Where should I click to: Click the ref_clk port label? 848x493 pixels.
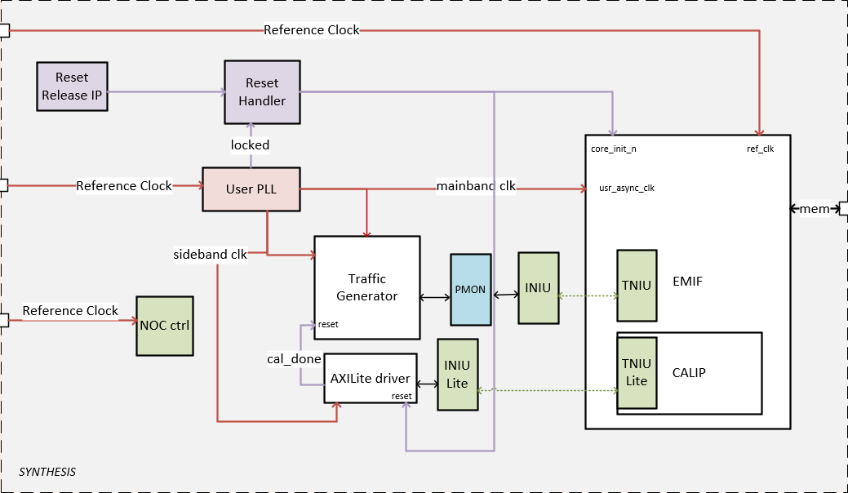(x=760, y=149)
